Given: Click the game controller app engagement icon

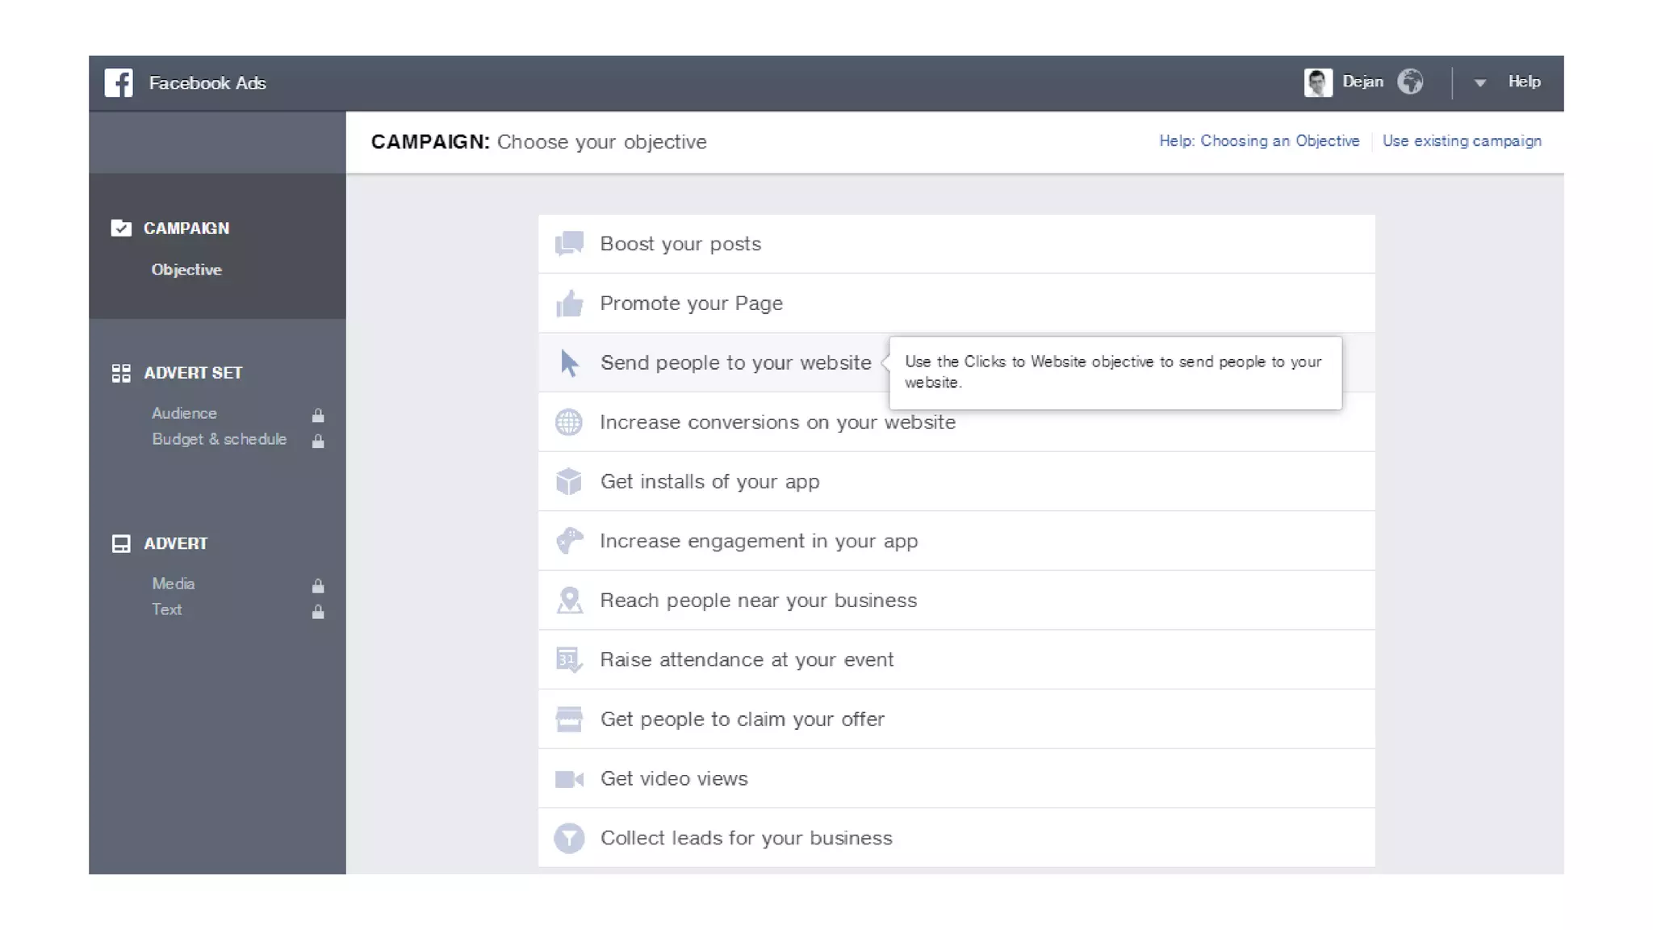Looking at the screenshot, I should tap(569, 541).
